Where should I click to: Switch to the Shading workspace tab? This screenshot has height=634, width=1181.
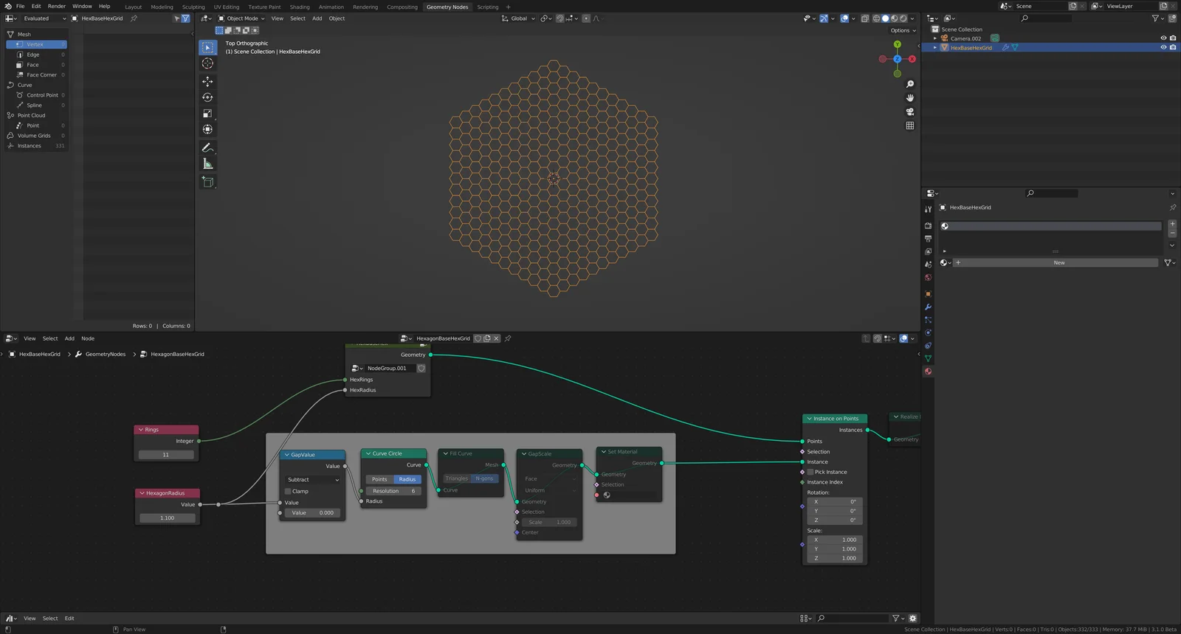click(299, 7)
